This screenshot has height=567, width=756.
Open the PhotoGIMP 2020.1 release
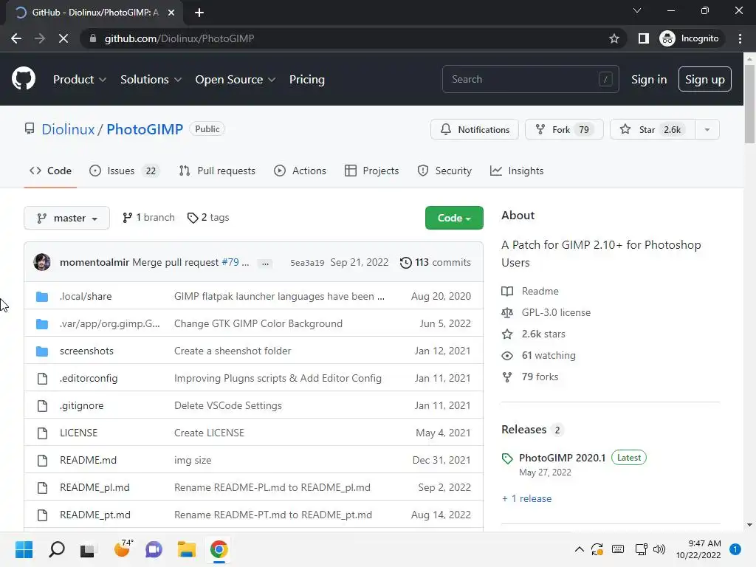562,458
